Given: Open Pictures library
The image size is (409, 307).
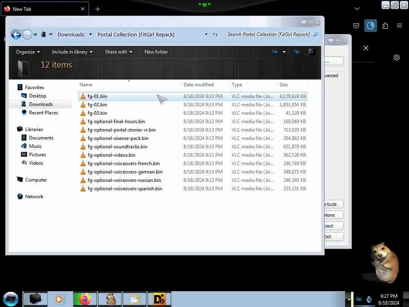Looking at the screenshot, I should click(37, 155).
